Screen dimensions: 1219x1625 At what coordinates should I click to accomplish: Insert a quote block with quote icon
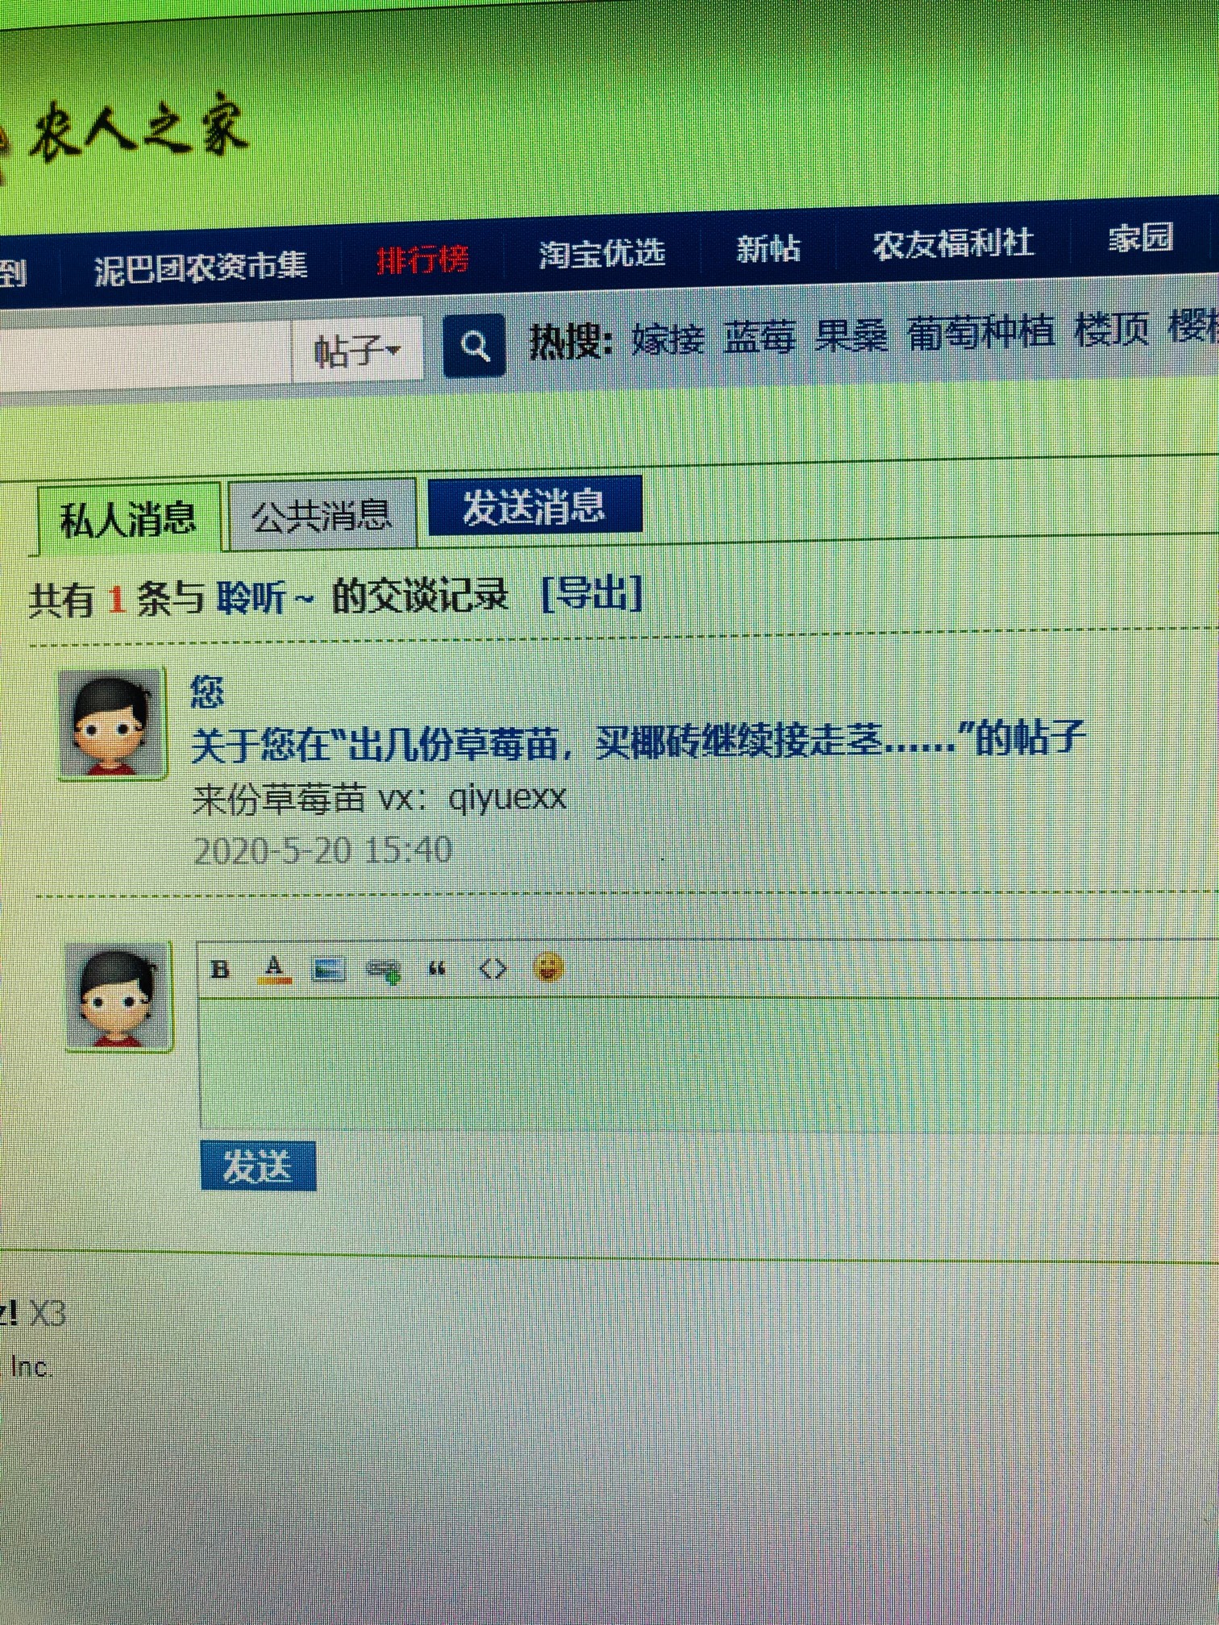tap(437, 969)
